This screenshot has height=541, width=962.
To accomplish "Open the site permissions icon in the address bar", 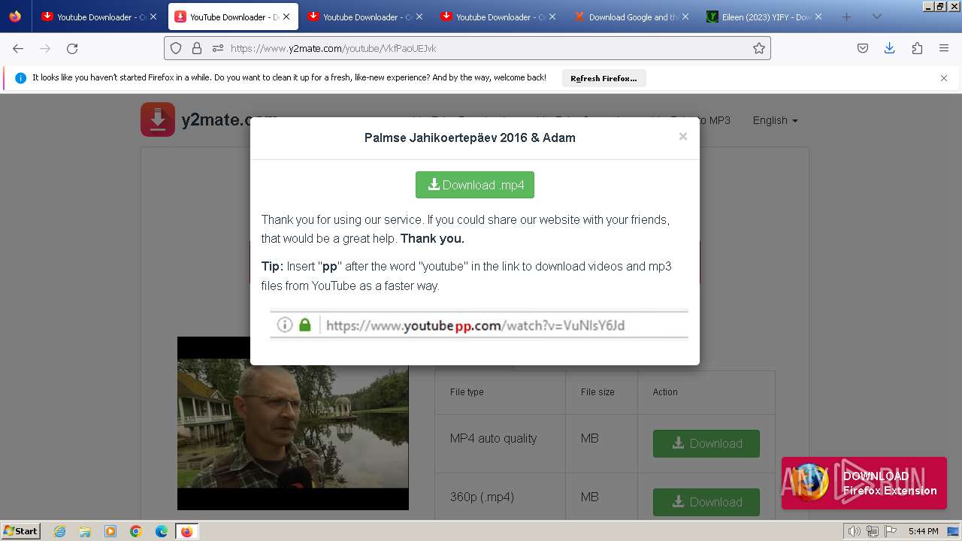I will pyautogui.click(x=218, y=48).
